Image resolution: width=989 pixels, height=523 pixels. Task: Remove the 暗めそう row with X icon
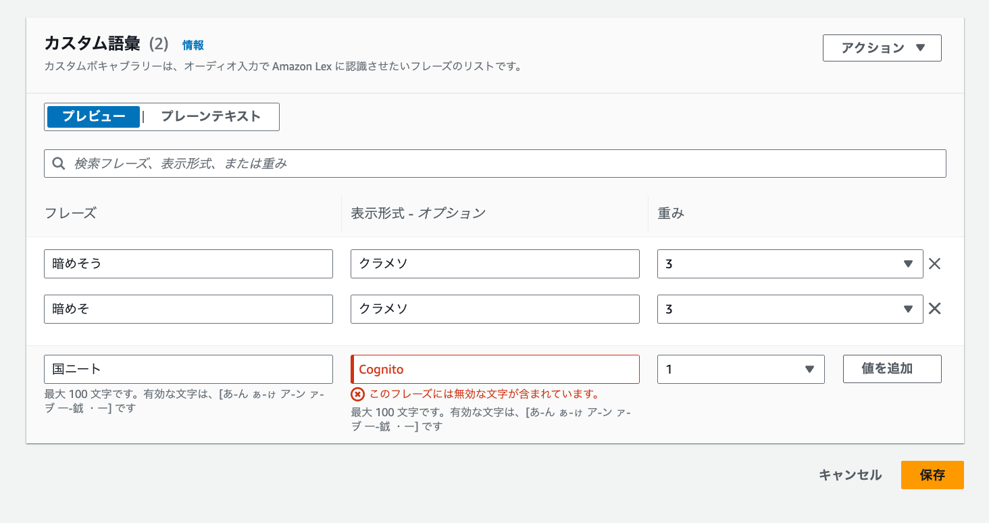pos(934,264)
